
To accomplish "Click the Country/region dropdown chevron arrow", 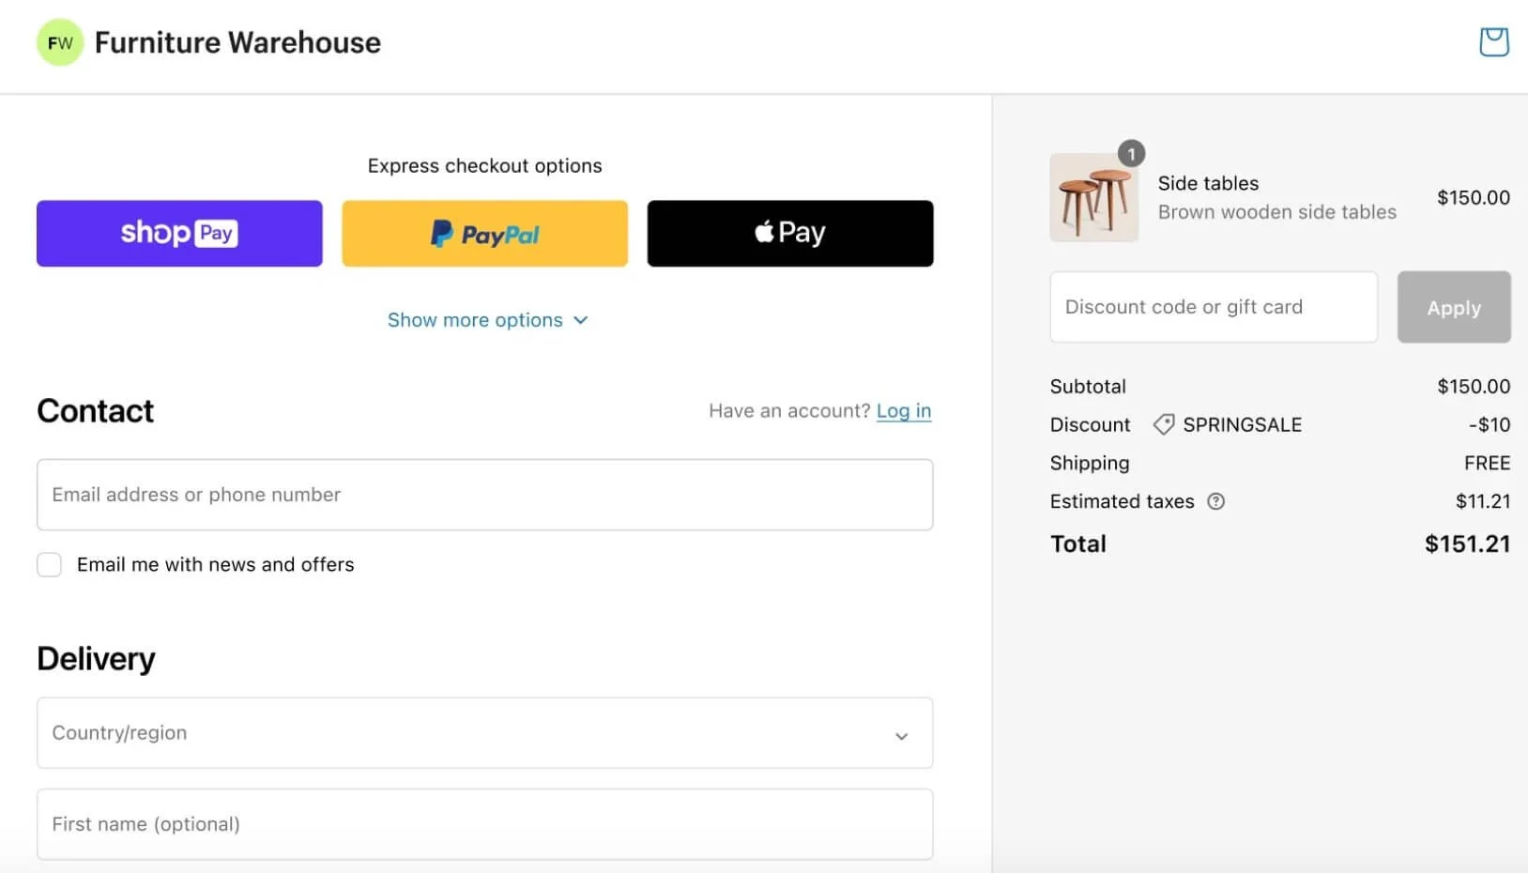I will coord(901,736).
